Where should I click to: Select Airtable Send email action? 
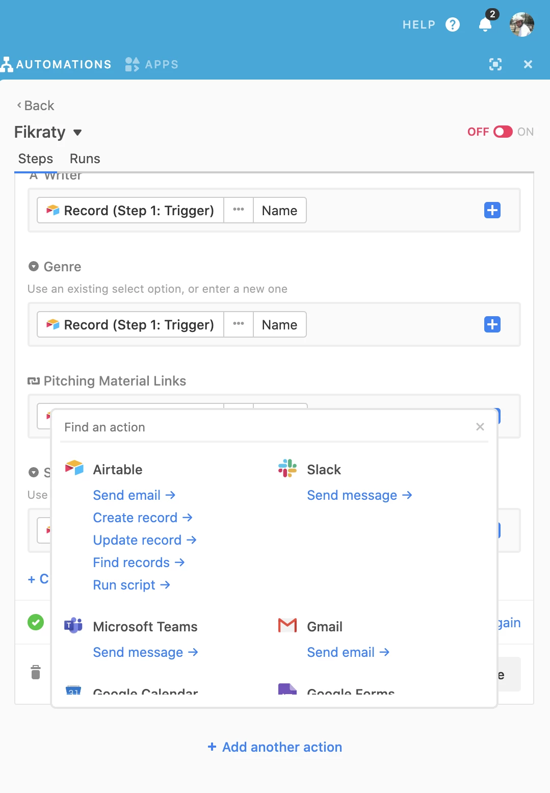135,495
